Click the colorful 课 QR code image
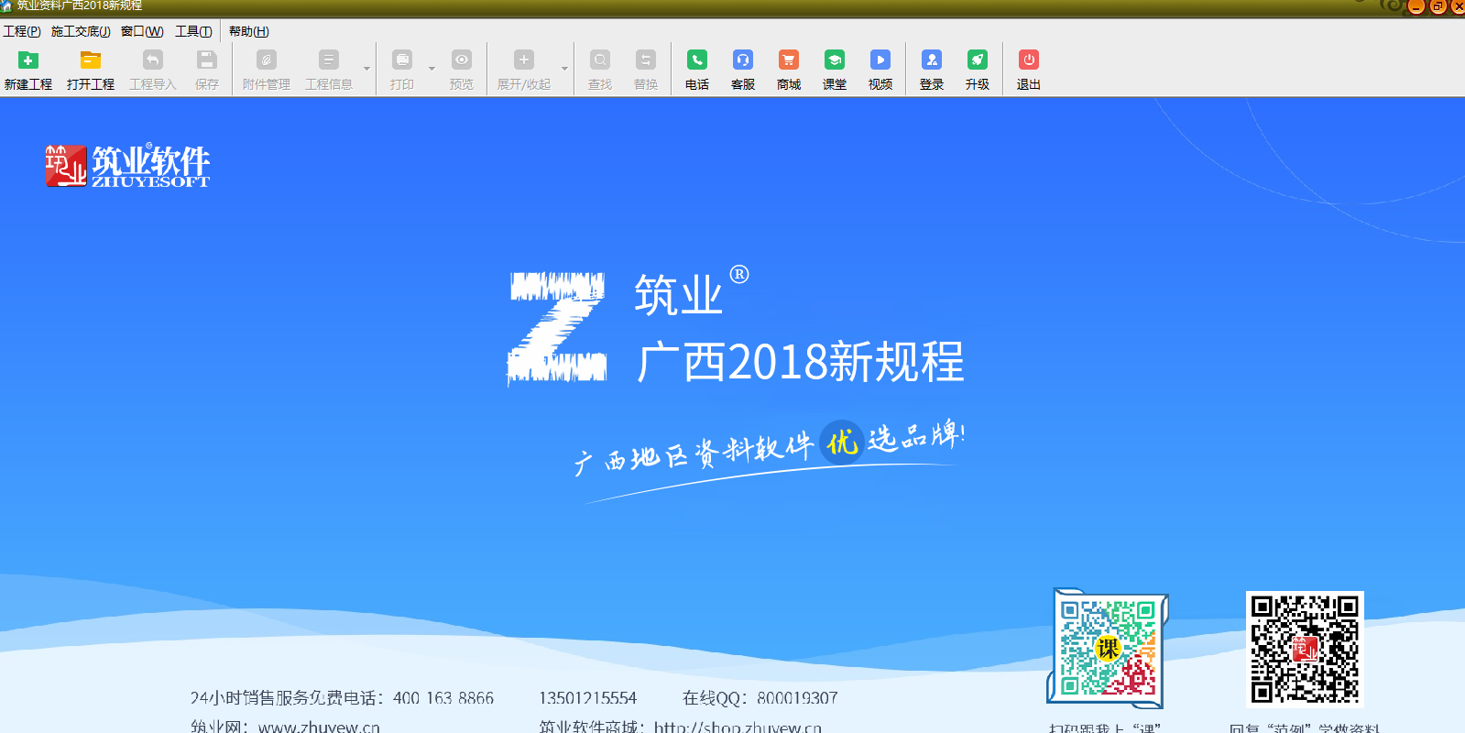This screenshot has width=1465, height=733. tap(1108, 648)
